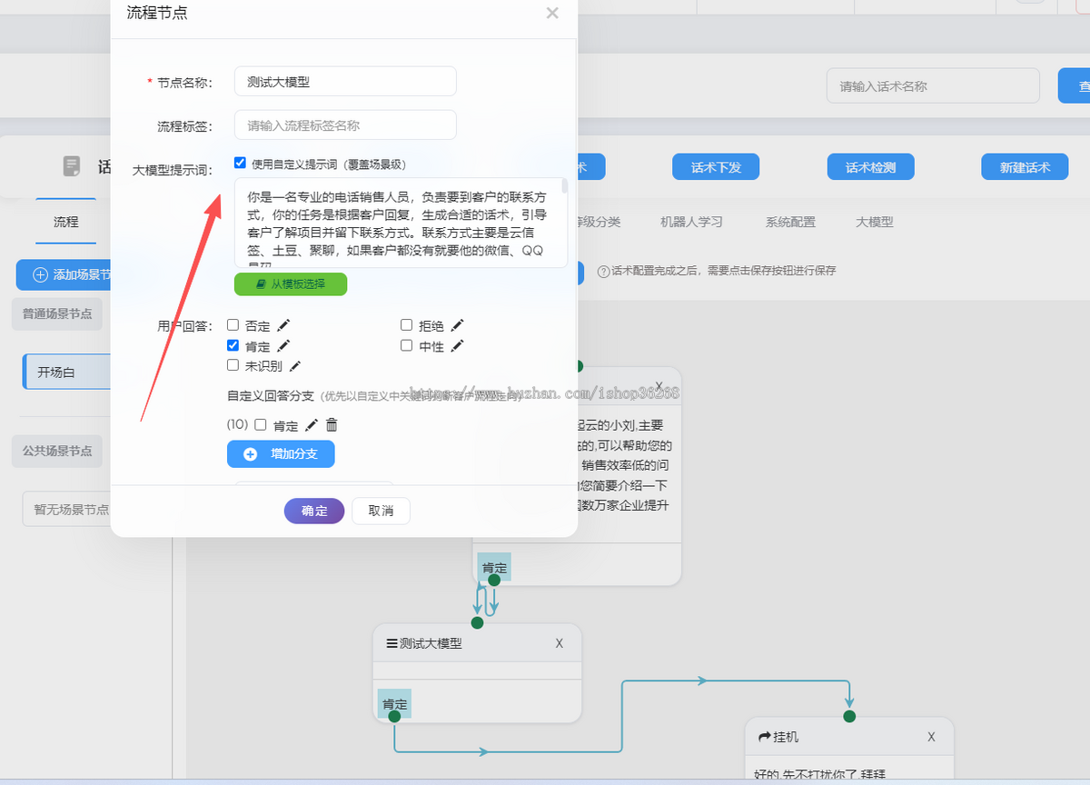1090x785 pixels.
Task: Confirm dialog with 确定 button
Action: pos(314,511)
